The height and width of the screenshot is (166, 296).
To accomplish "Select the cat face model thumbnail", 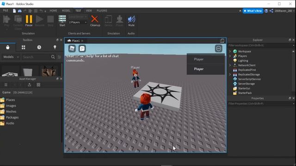I will 48,71.
